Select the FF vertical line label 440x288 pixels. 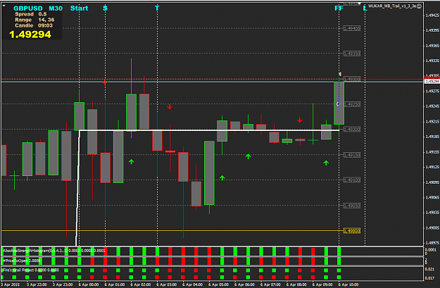click(339, 8)
